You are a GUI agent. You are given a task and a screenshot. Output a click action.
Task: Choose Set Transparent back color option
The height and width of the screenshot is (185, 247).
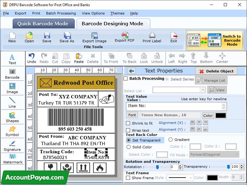pos(129,140)
